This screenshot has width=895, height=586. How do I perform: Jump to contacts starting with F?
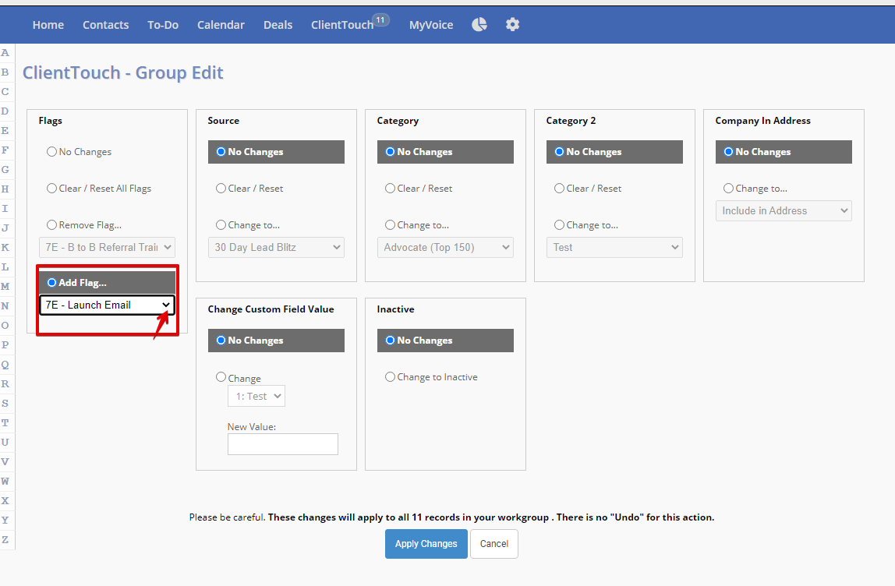point(5,150)
